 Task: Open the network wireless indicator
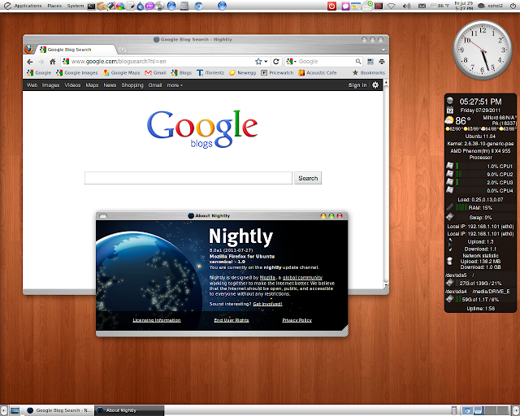[x=392, y=6]
